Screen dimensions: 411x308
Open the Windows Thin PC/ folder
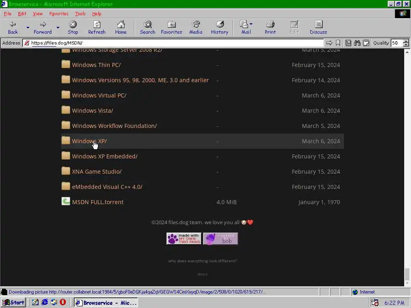tap(96, 65)
